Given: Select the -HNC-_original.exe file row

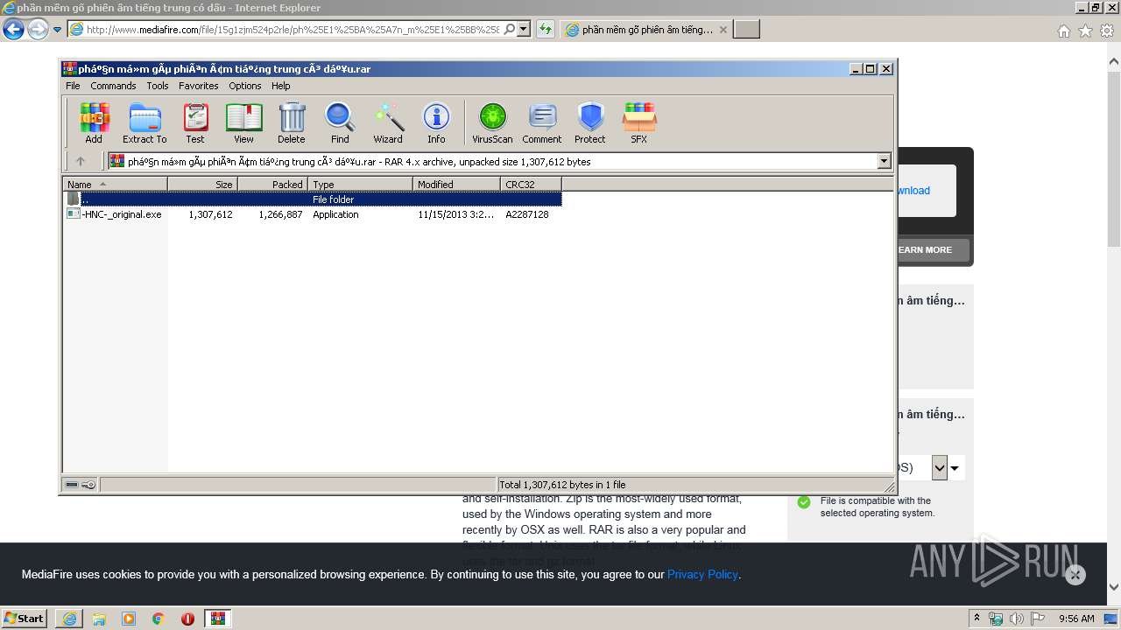Looking at the screenshot, I should 313,214.
